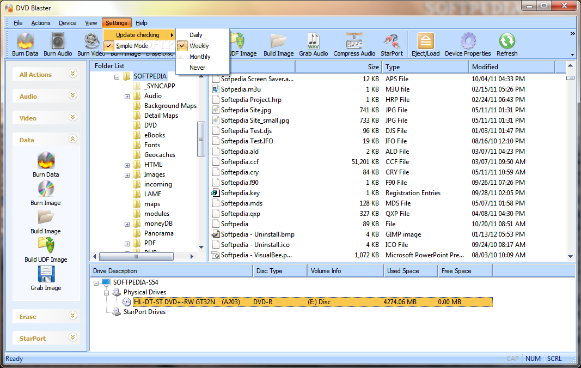
Task: Toggle Simple Mode checkmark in Settings menu
Action: click(x=108, y=46)
